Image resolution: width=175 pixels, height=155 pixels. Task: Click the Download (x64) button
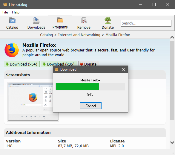22,64
